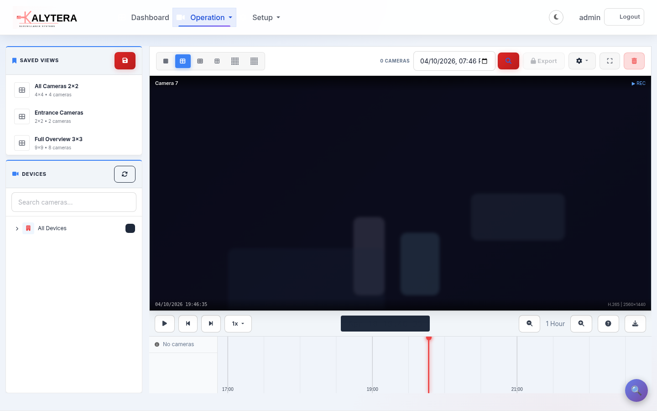Select the largest grid layout view

click(x=254, y=61)
